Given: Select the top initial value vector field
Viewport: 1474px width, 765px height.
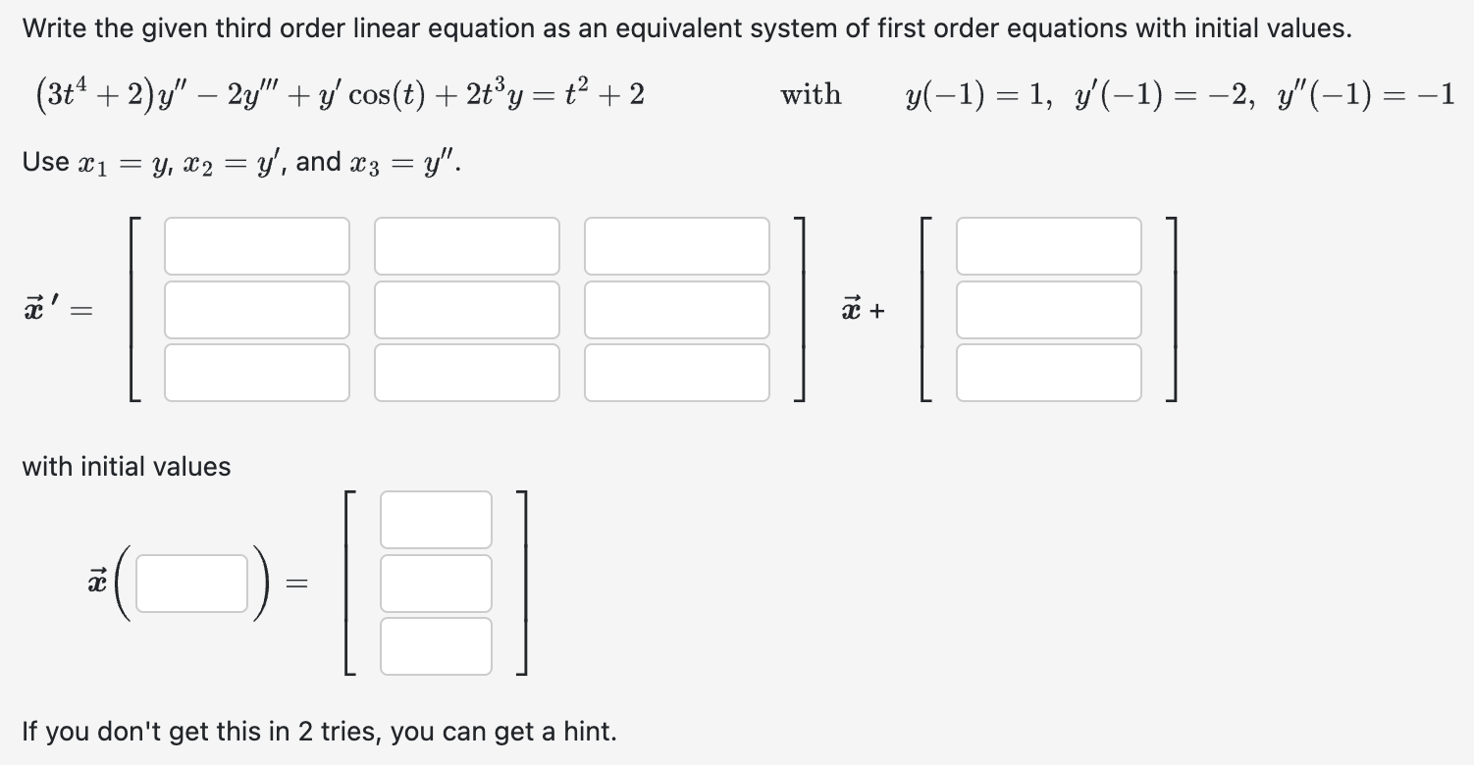Looking at the screenshot, I should (x=436, y=519).
